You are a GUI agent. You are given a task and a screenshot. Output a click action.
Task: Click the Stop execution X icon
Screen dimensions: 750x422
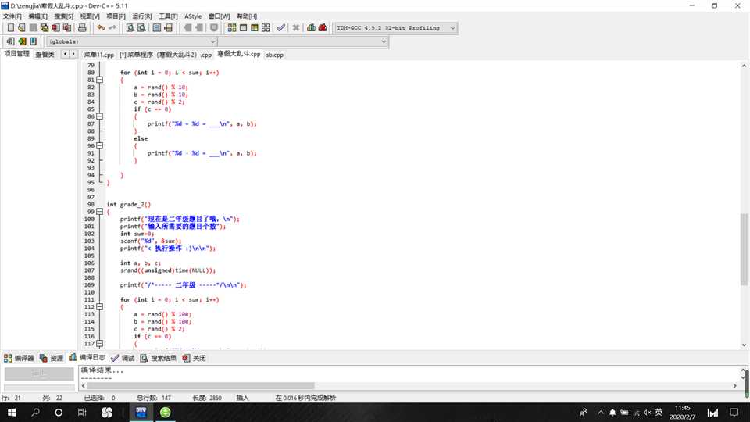pos(296,28)
